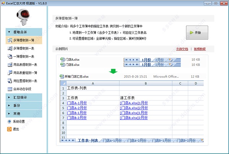Click the Excel file icon of 门店B.xlsx
Screen dimensions: 229x154
pyautogui.click(x=62, y=64)
